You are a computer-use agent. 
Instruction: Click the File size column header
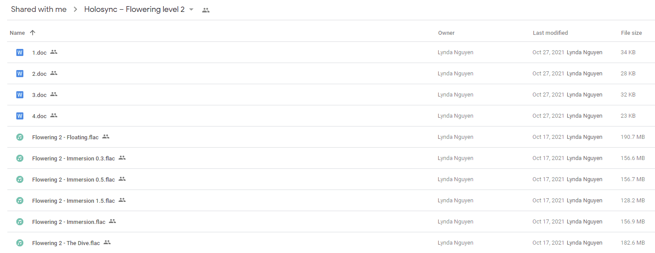[631, 33]
